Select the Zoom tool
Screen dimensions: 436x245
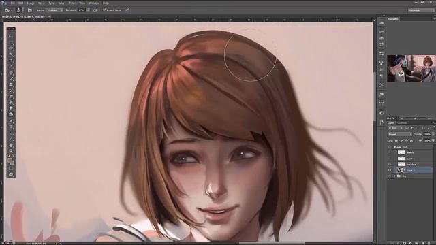point(11,151)
